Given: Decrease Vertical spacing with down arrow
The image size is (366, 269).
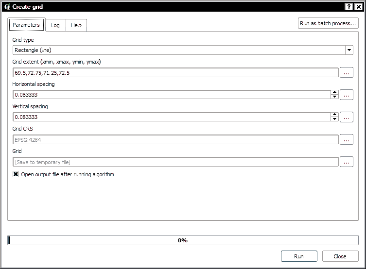Looking at the screenshot, I should 334,119.
